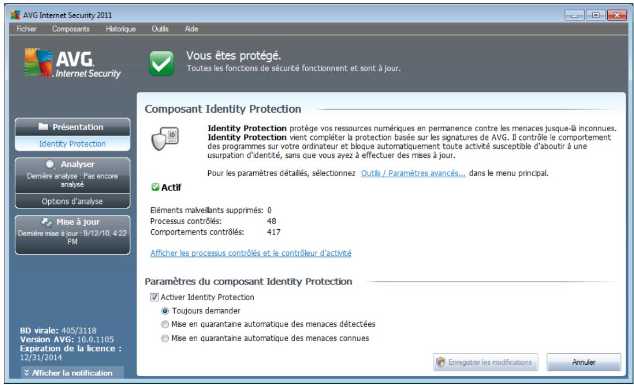Open the Composants menu
Screen dimensions: 634x385
(x=71, y=28)
